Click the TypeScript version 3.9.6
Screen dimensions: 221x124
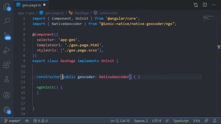196,121
